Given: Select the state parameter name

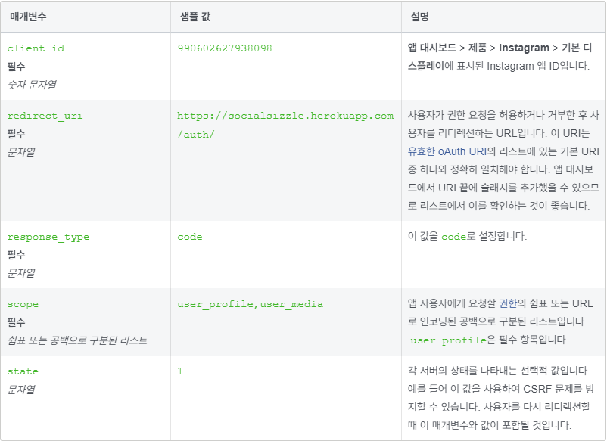Looking at the screenshot, I should pos(23,371).
